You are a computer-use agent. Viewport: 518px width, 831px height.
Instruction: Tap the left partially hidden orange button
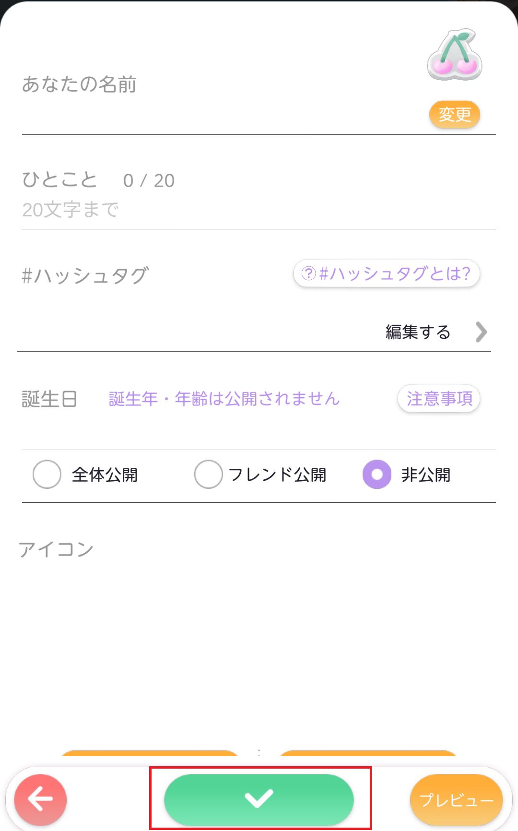tap(149, 754)
